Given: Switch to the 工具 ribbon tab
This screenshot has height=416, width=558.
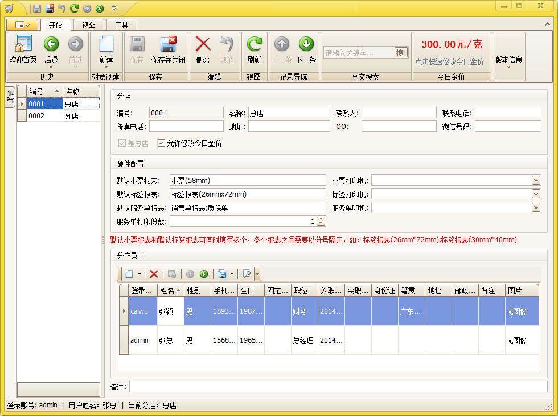Looking at the screenshot, I should (x=121, y=25).
